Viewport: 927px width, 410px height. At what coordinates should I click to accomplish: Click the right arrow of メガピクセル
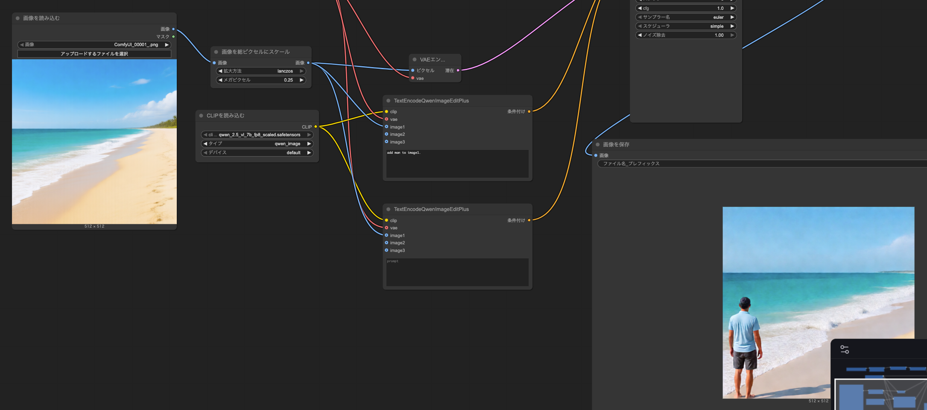pyautogui.click(x=301, y=80)
